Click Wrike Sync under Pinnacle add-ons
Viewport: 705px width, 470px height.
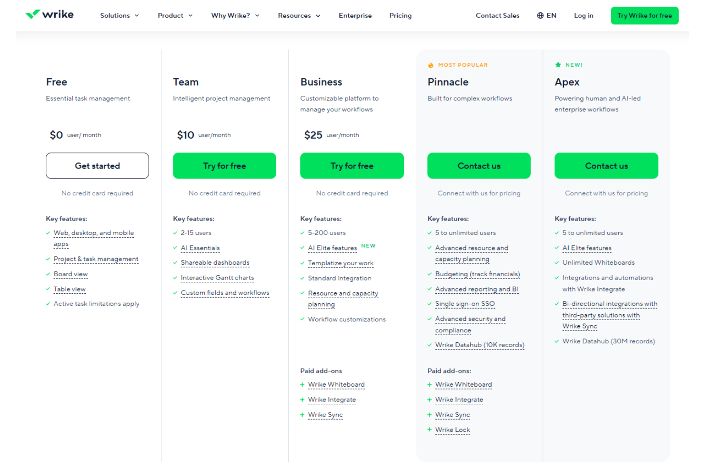(x=453, y=415)
